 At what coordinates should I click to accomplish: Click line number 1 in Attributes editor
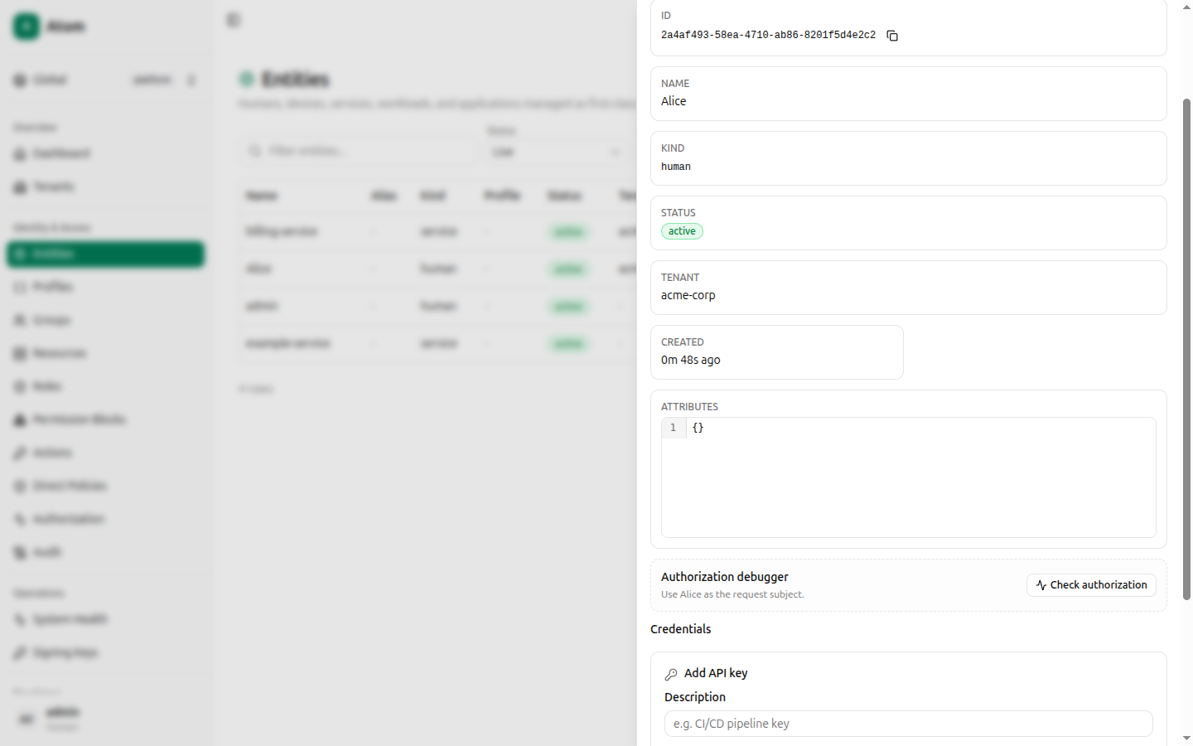coord(673,428)
